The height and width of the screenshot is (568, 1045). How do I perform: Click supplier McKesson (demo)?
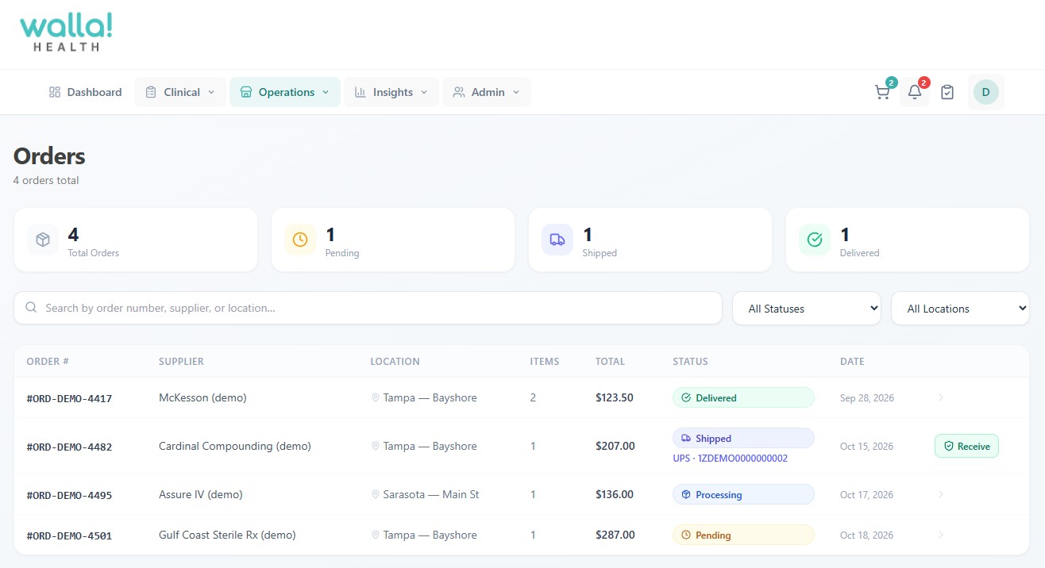202,397
